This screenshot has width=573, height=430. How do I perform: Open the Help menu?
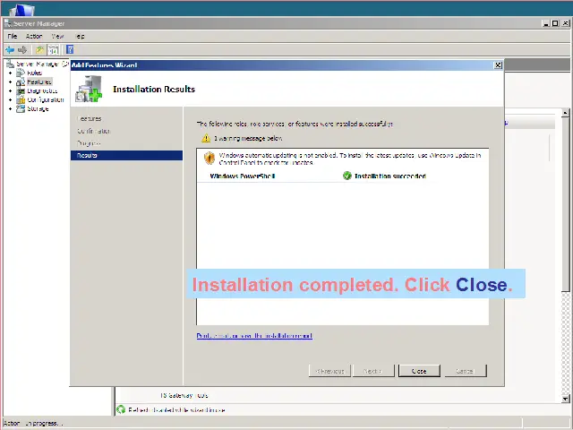pos(80,36)
